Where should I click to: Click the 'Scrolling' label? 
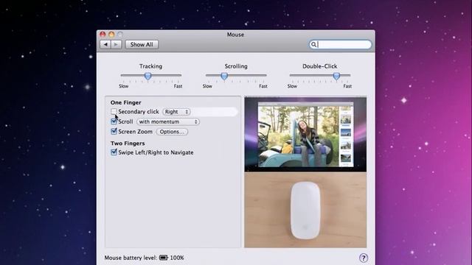pyautogui.click(x=236, y=66)
